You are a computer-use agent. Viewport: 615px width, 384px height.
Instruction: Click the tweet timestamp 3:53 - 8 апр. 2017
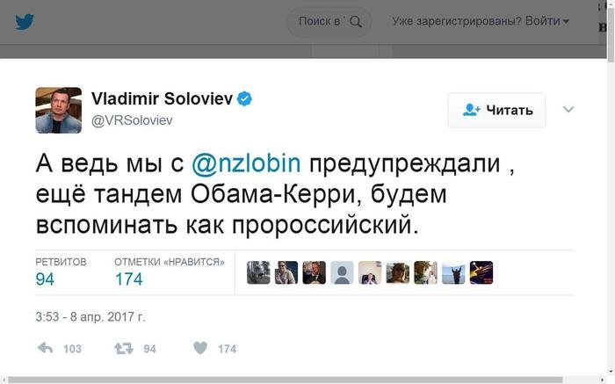(x=90, y=316)
